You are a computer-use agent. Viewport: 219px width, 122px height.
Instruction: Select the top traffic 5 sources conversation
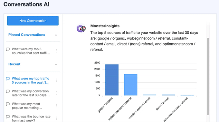pyautogui.click(x=31, y=80)
